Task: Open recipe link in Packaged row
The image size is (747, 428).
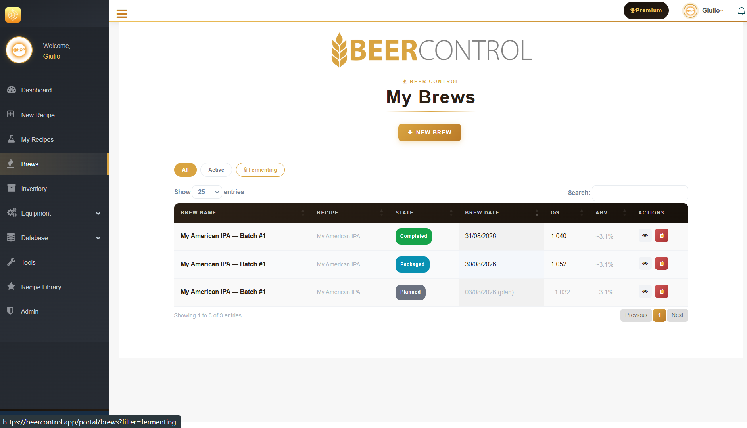Action: tap(338, 264)
